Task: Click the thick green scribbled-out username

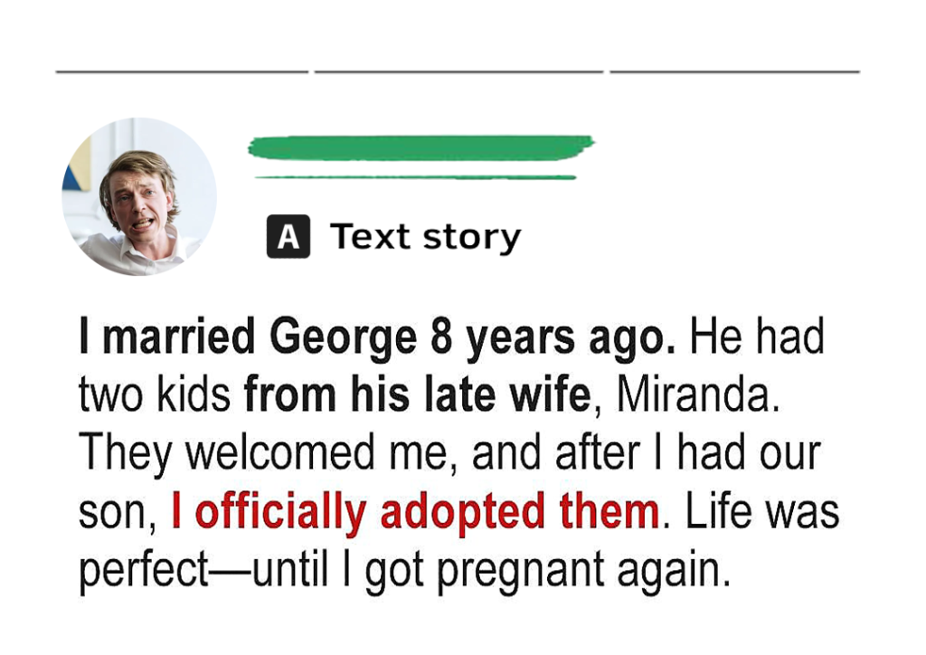Action: 421,147
